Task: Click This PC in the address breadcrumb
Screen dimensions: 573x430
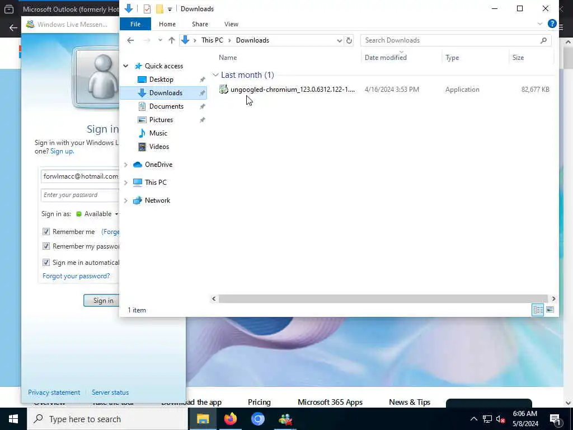Action: (212, 40)
